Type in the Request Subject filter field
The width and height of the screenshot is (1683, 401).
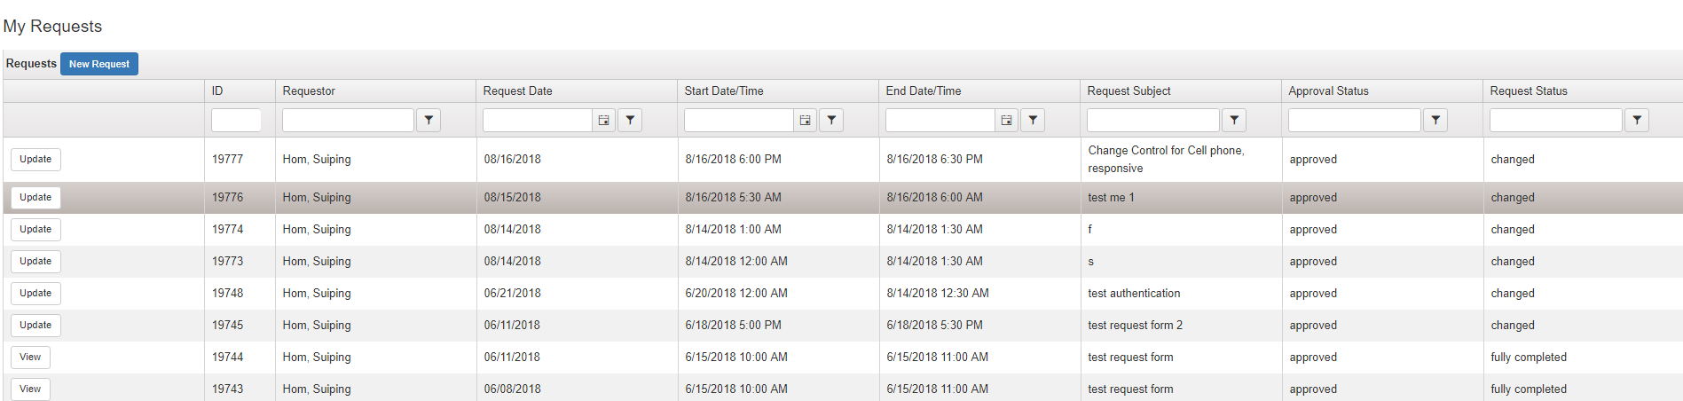1152,121
